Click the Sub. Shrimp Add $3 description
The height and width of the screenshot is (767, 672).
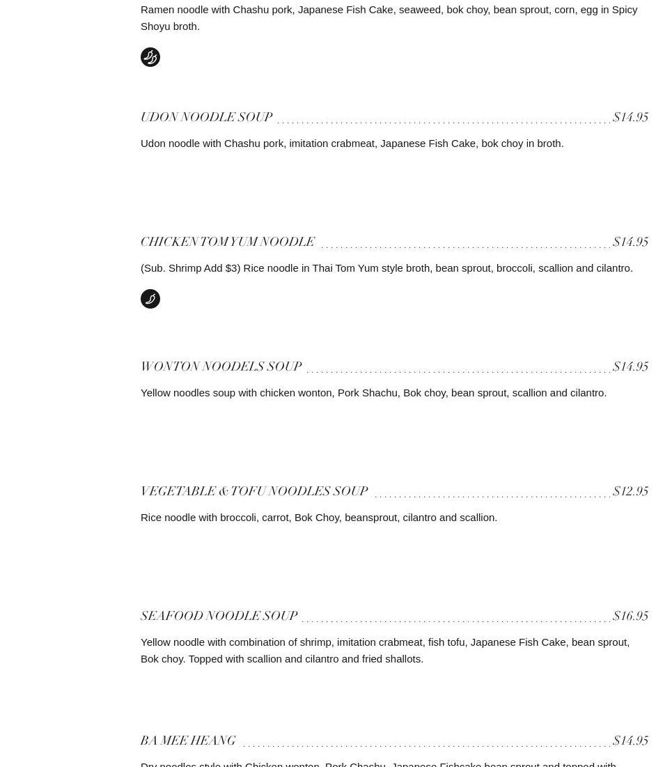[x=386, y=268]
